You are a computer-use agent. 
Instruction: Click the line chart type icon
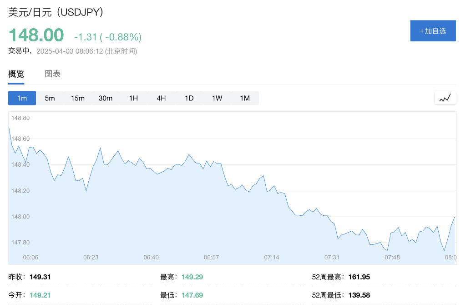(445, 98)
